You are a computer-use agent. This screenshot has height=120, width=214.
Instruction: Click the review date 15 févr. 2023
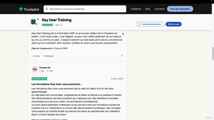pos(117,79)
